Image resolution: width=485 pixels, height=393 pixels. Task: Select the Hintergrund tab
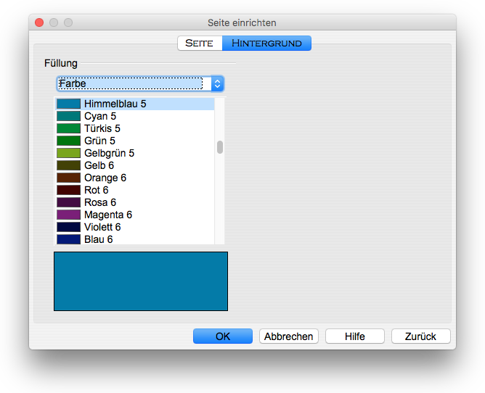coord(266,43)
